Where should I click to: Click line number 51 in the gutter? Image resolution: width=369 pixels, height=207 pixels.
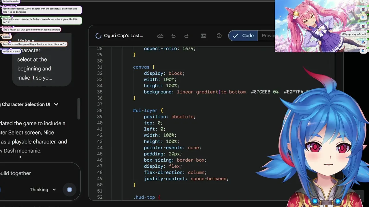[x=100, y=191]
